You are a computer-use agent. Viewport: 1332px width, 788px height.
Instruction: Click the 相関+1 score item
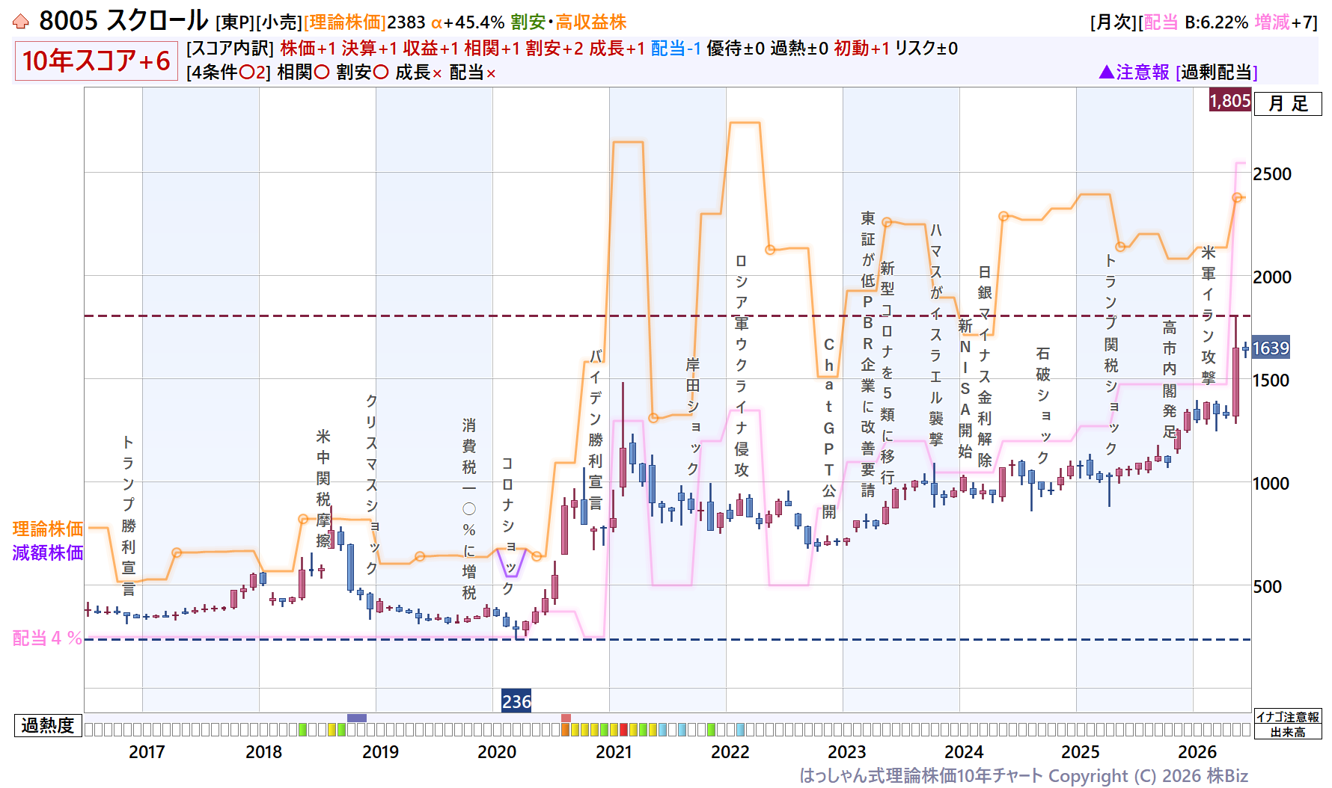point(492,49)
